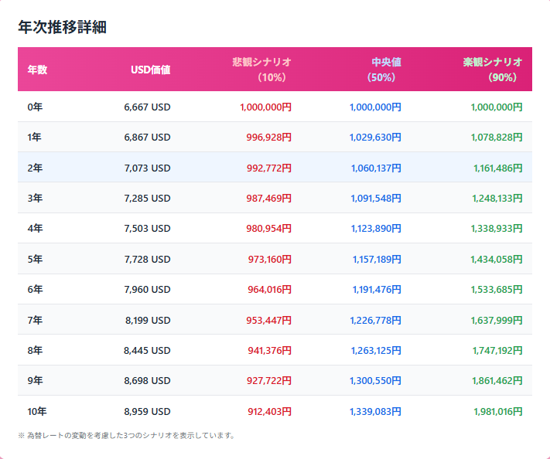Screen dimensions: 550x459
Task: Click the 8,959 USD cell
Action: 147,411
